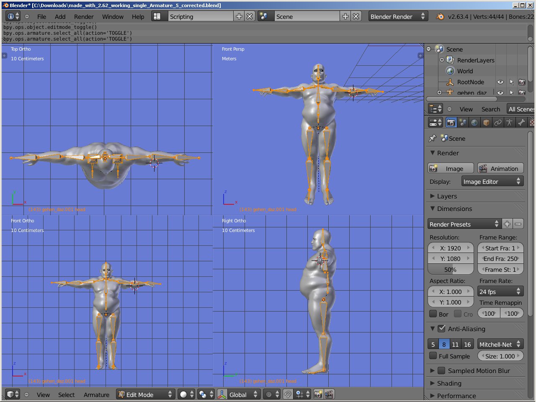
Task: Toggle selectability arrow of RootNode
Action: pos(511,82)
